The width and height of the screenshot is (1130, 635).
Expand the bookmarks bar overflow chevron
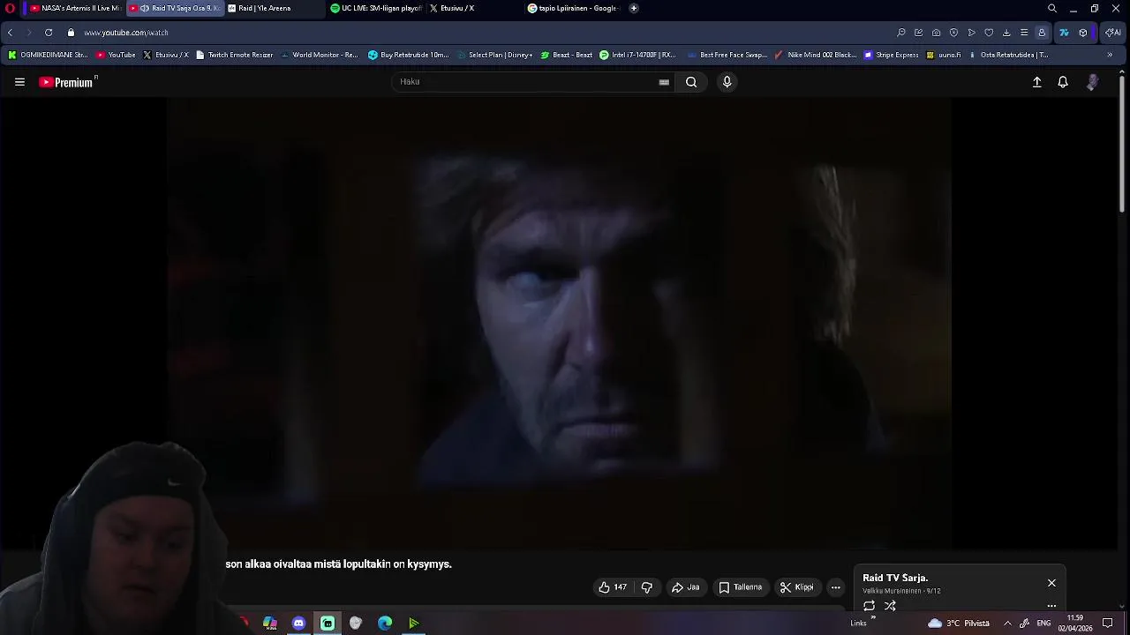(1110, 55)
